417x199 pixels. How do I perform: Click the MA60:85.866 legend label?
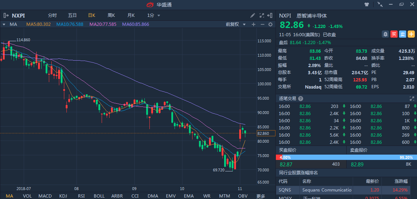pos(136,24)
